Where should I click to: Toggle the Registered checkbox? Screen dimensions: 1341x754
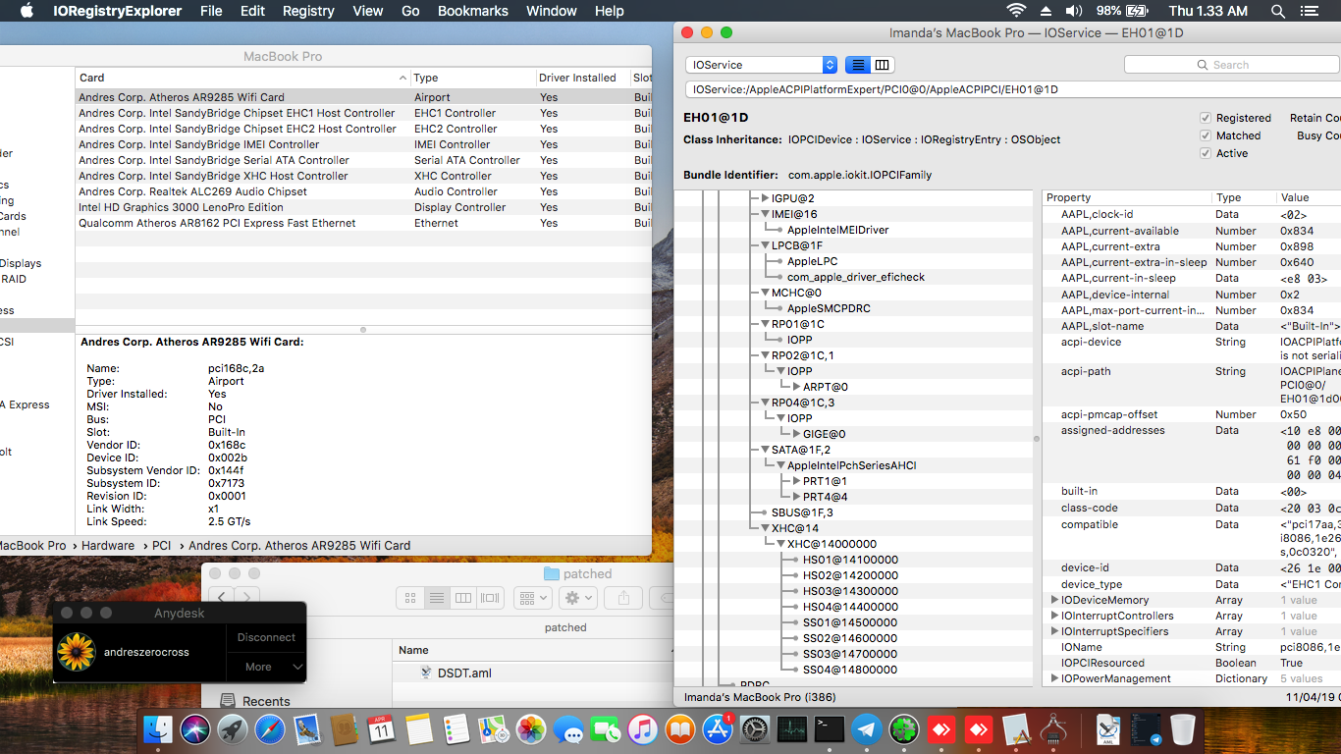[x=1207, y=116]
